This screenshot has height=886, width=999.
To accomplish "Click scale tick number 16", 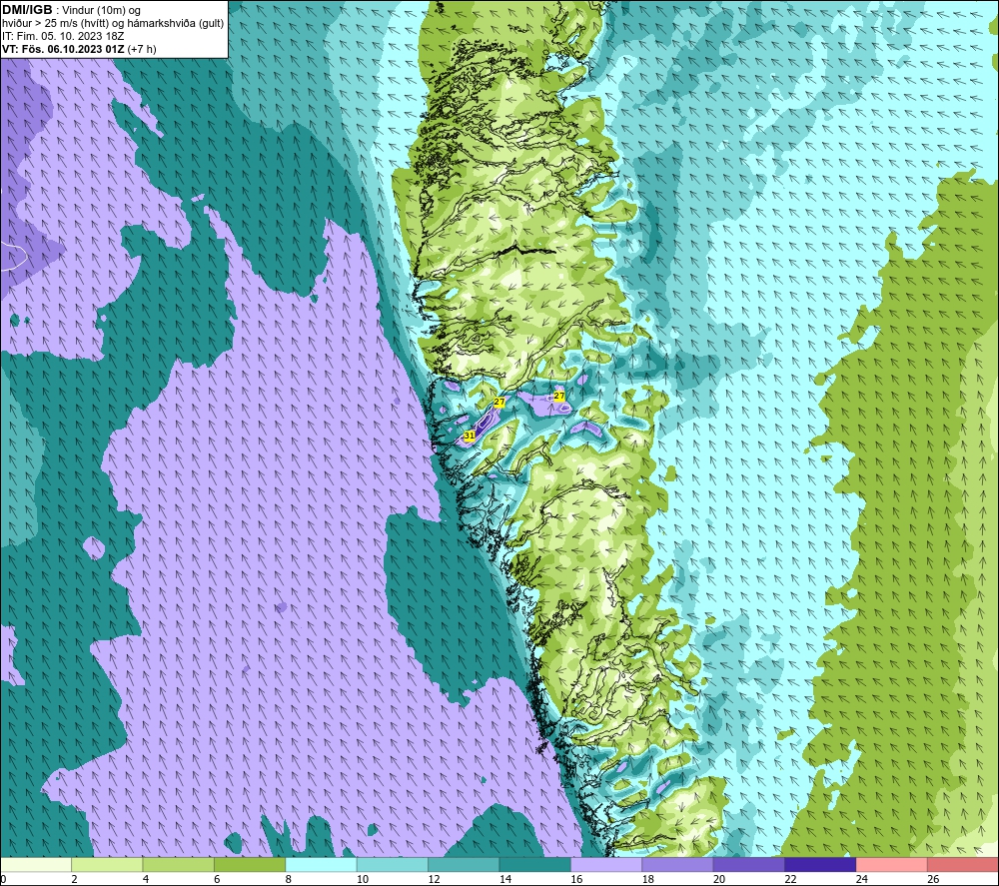I will (576, 879).
